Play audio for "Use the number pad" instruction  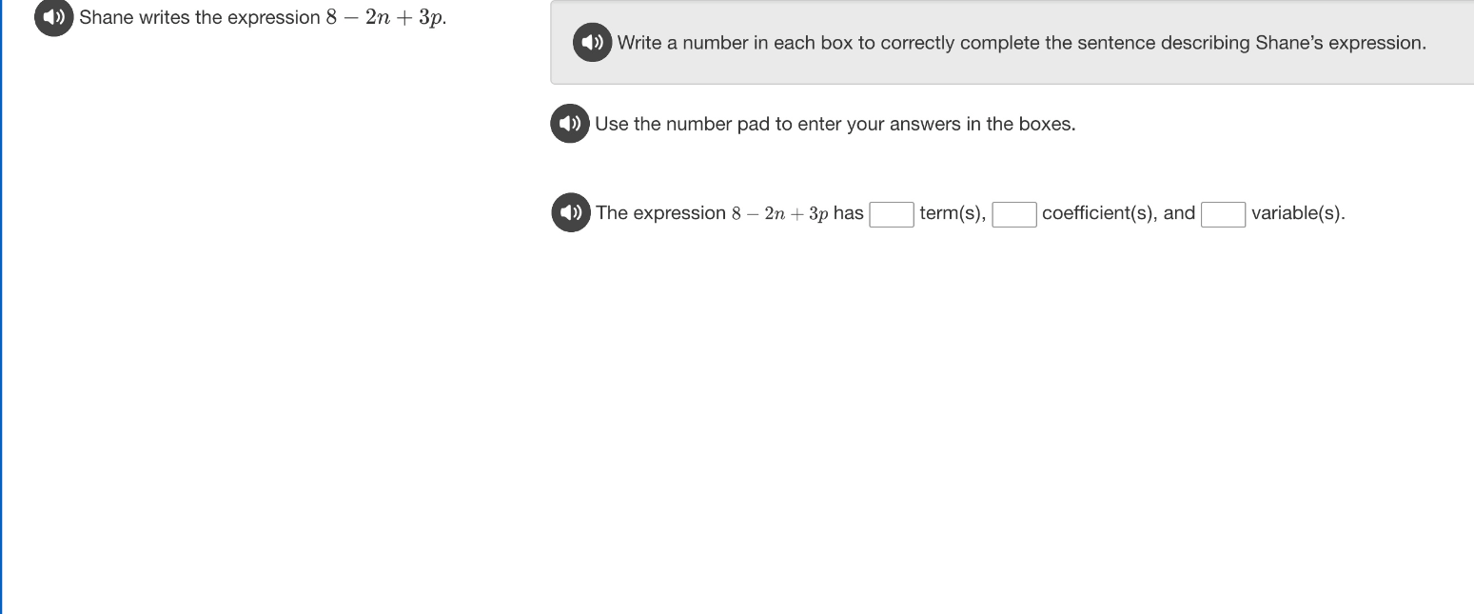pos(570,124)
